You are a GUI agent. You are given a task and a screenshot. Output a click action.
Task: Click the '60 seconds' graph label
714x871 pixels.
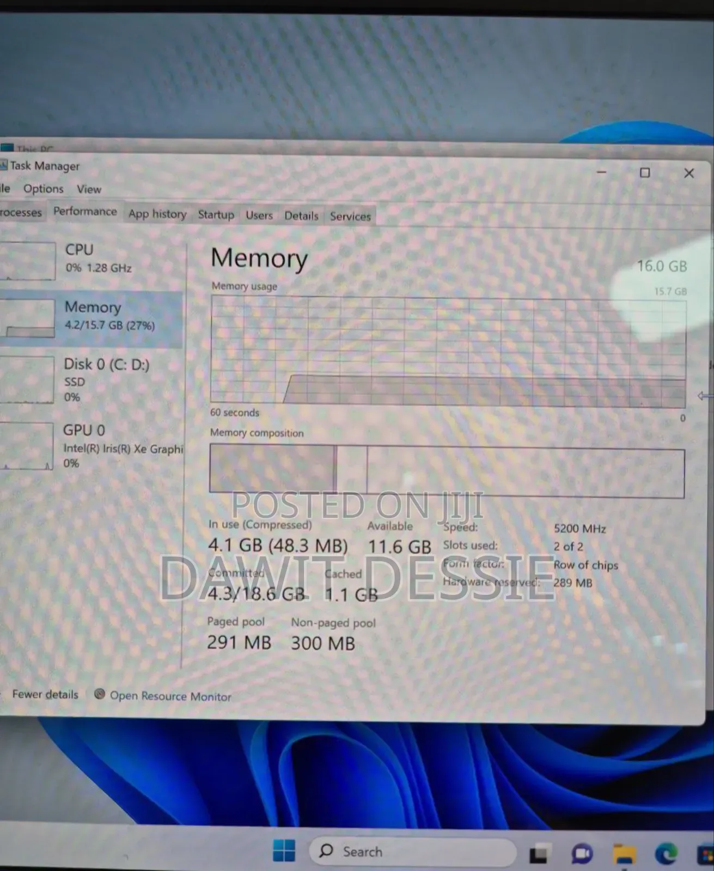(235, 413)
